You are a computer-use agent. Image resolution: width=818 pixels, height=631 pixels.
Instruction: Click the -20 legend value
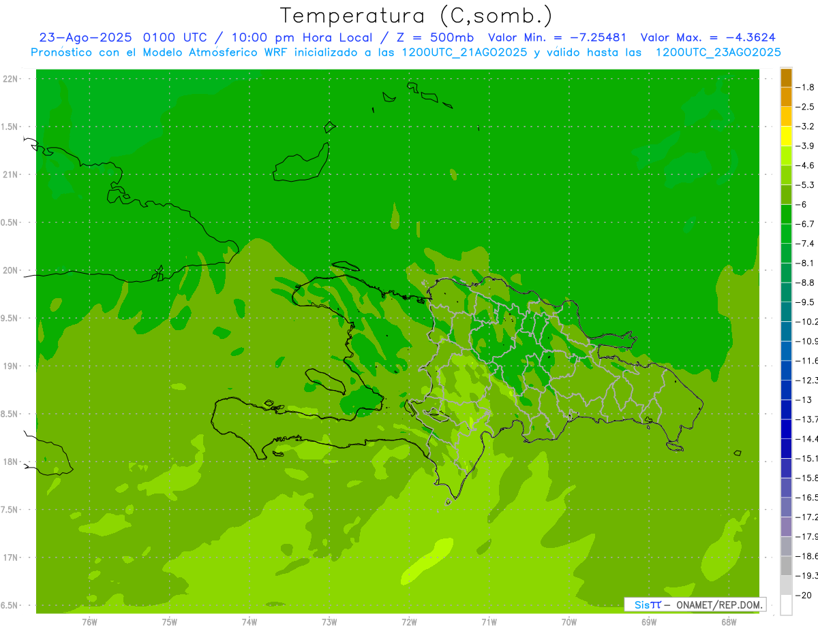[804, 595]
